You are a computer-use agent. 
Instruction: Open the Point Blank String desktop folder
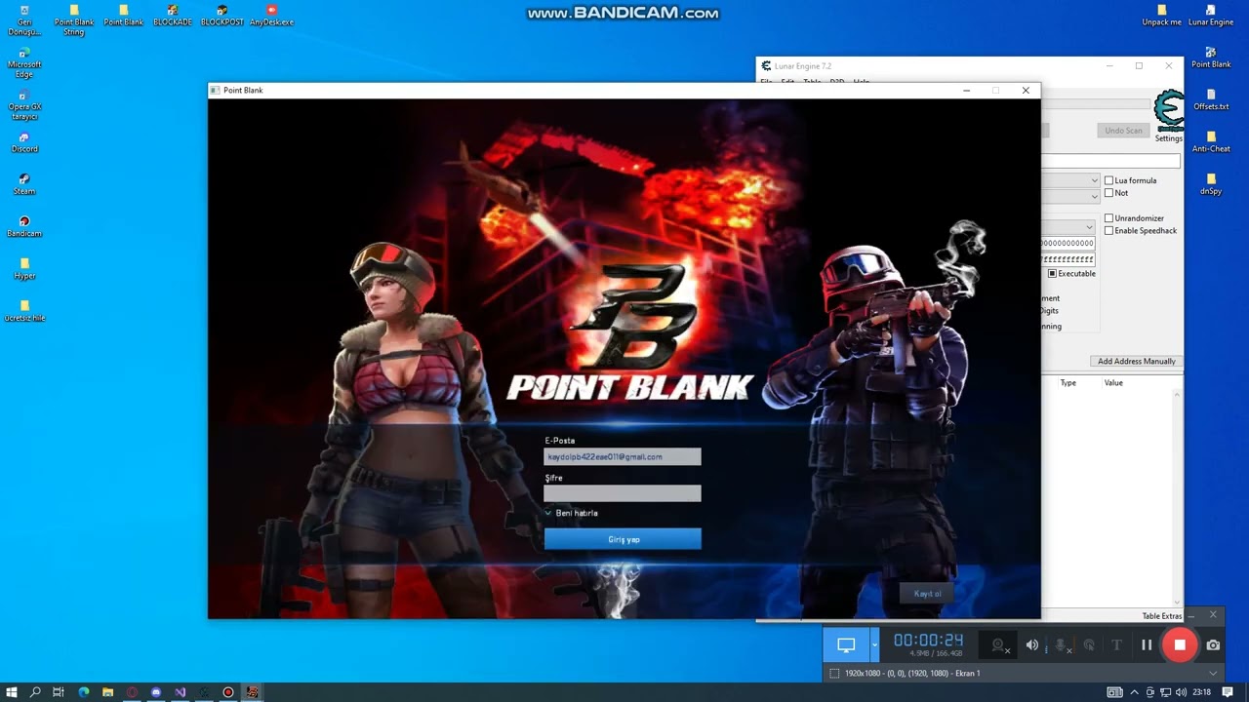[74, 20]
